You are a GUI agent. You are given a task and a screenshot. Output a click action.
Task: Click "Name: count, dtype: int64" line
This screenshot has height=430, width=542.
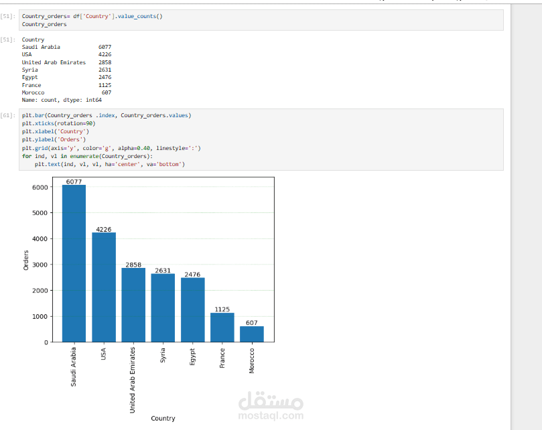click(62, 100)
